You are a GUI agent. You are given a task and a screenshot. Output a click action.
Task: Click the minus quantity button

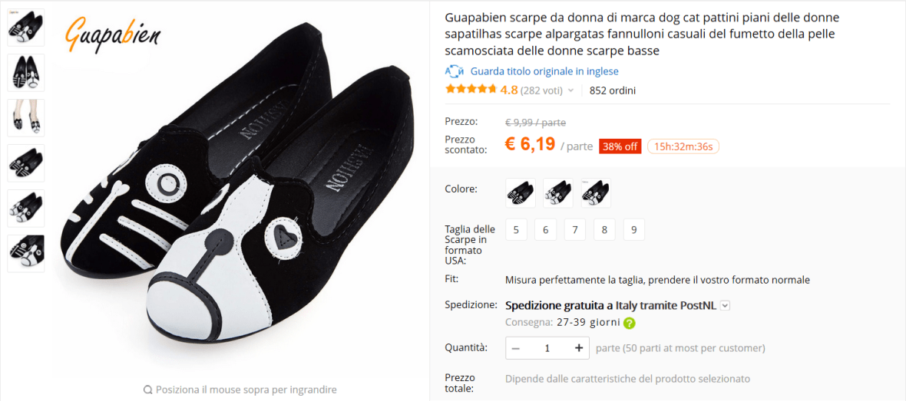coord(516,348)
